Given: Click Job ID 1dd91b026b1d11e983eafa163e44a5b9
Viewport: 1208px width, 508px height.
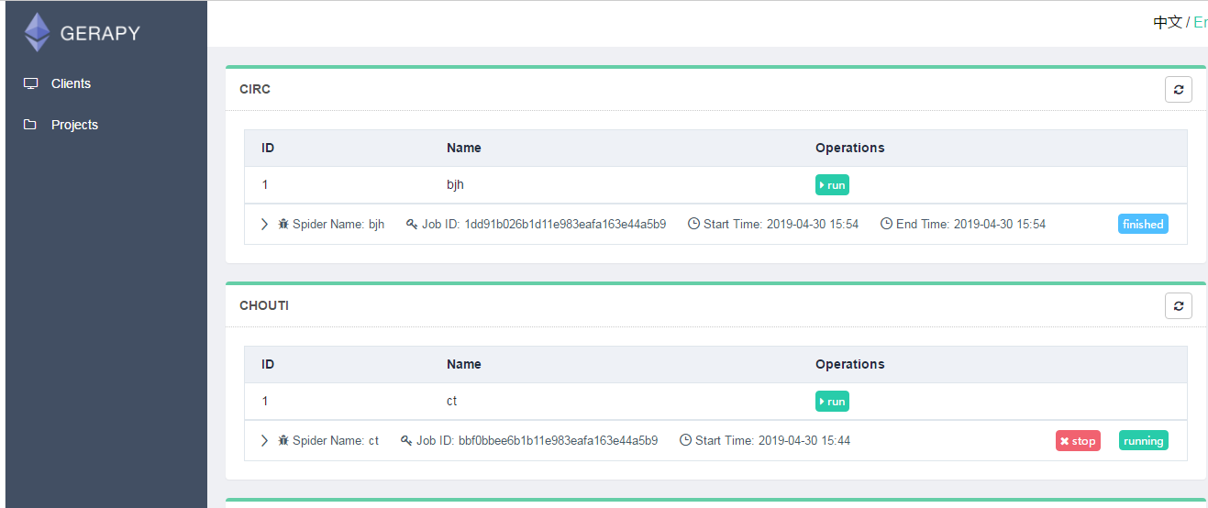Looking at the screenshot, I should coord(544,224).
